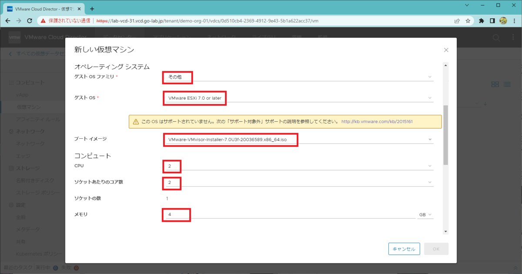Click the share page icon in address bar
The height and width of the screenshot is (274, 522).
[x=457, y=20]
